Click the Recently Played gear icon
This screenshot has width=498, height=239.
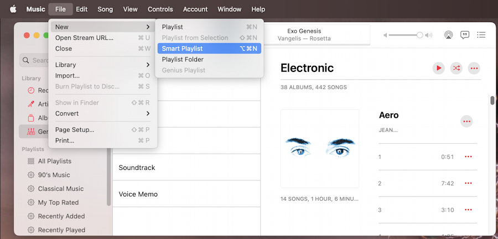31,230
